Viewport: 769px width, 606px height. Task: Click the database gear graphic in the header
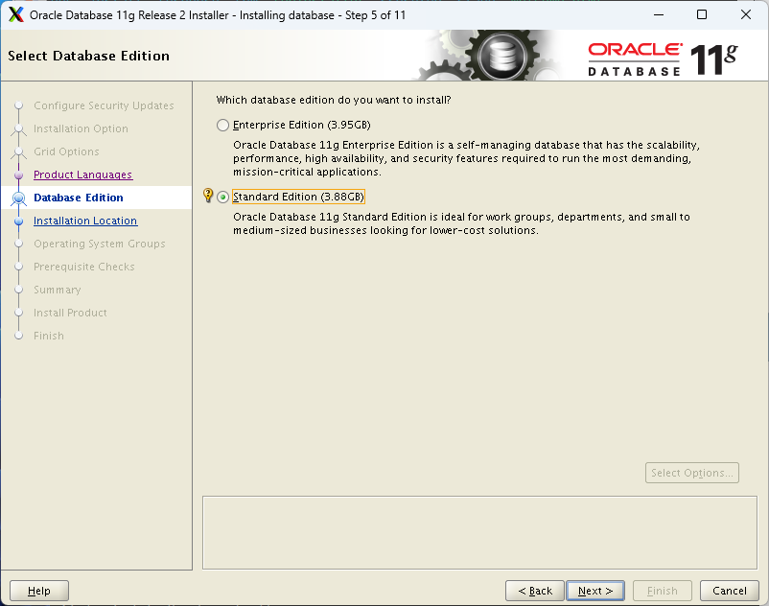coord(490,56)
